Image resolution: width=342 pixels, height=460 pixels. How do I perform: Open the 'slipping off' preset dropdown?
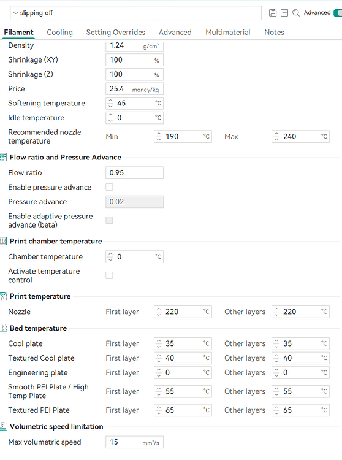[x=135, y=13]
